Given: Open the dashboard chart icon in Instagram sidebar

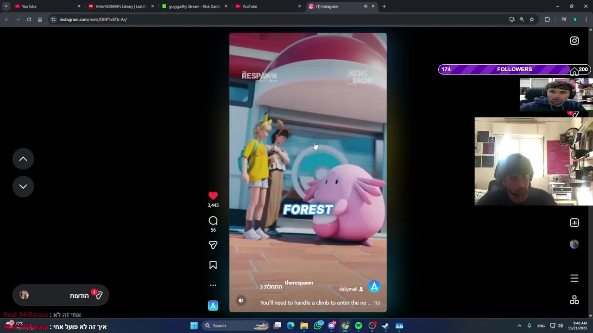Looking at the screenshot, I should (574, 222).
